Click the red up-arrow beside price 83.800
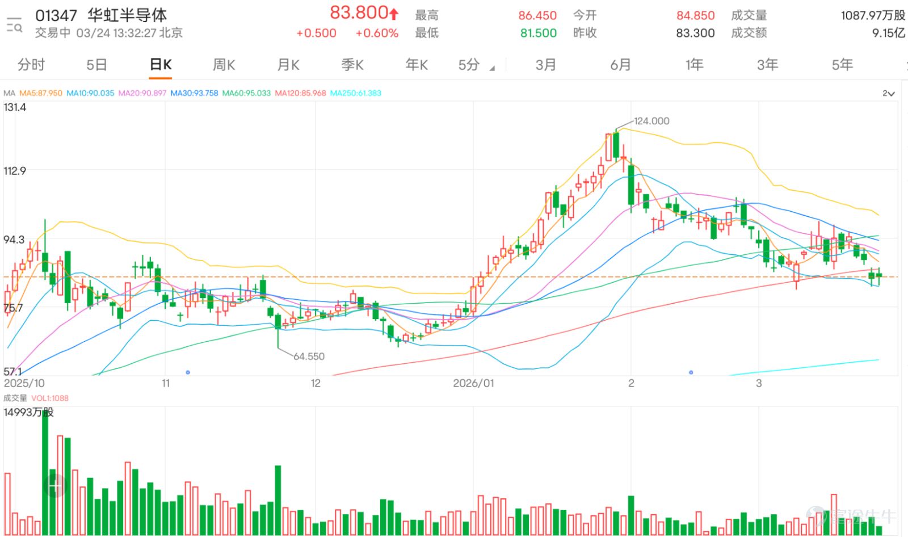 [x=394, y=14]
